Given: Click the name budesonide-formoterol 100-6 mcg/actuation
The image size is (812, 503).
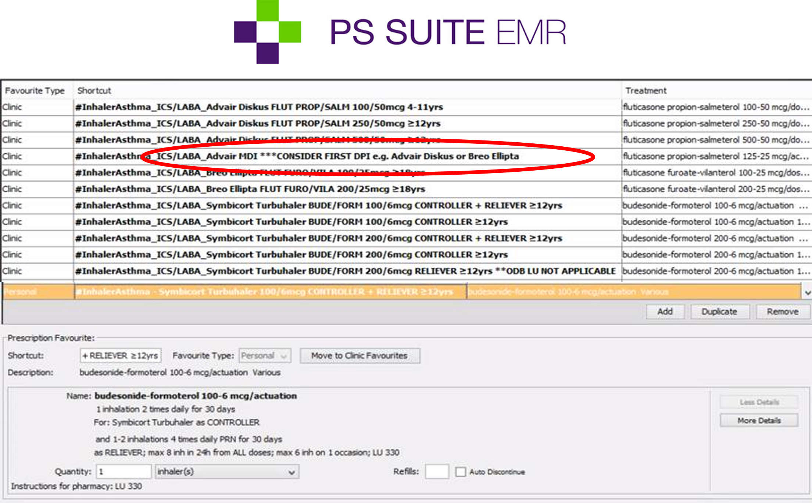Looking at the screenshot, I should 196,396.
